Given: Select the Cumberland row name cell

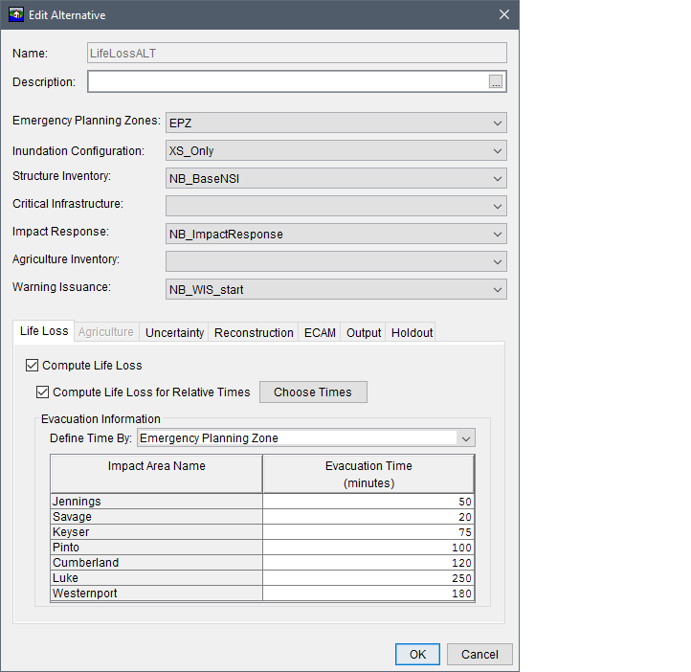Looking at the screenshot, I should click(157, 562).
